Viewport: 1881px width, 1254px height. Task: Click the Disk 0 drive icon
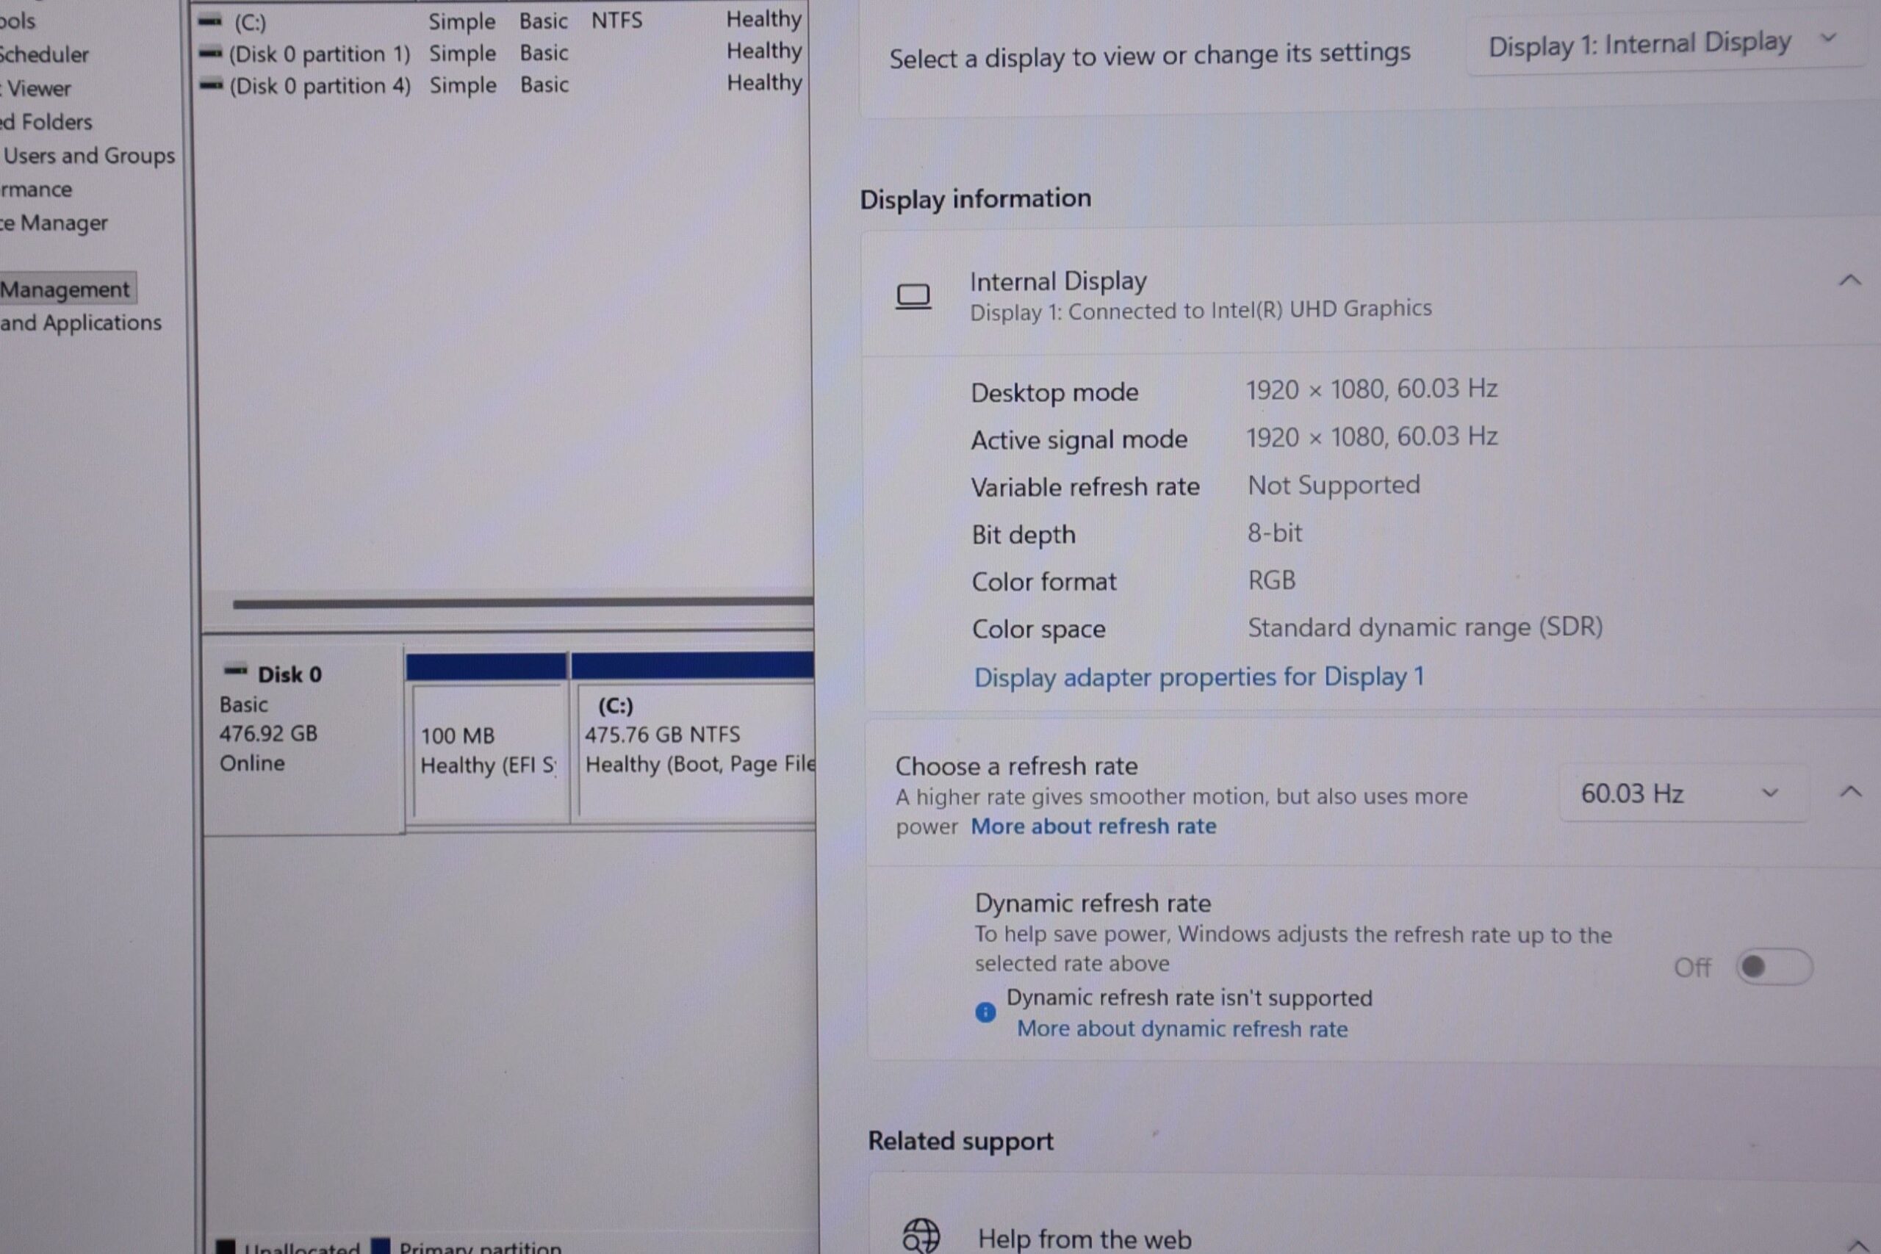tap(236, 670)
